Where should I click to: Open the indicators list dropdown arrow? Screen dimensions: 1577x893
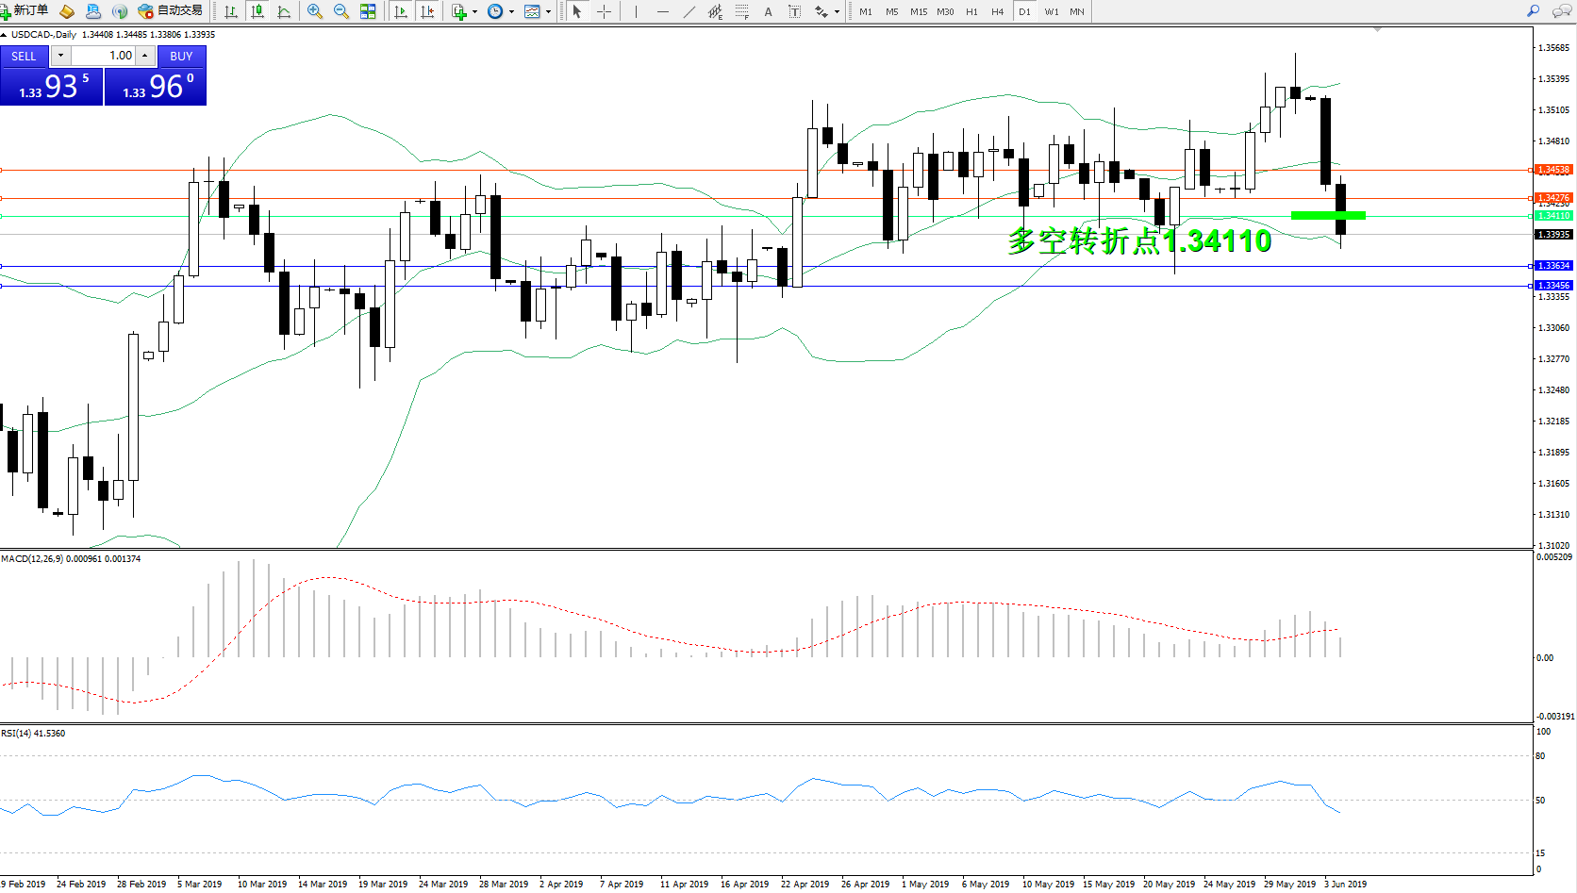[474, 12]
